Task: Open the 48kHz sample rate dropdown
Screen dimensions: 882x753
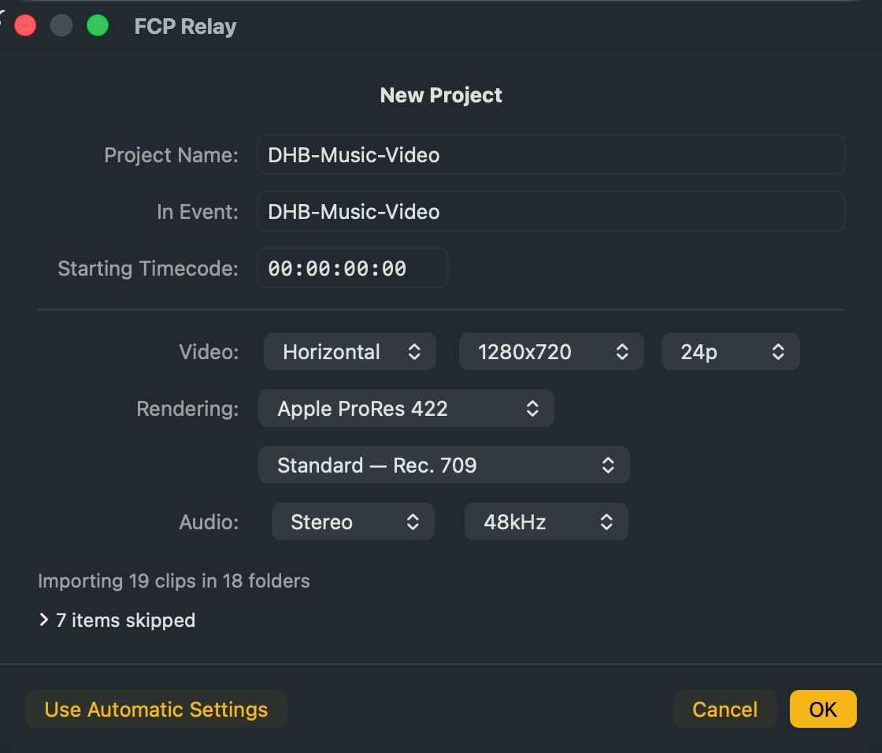Action: (547, 521)
